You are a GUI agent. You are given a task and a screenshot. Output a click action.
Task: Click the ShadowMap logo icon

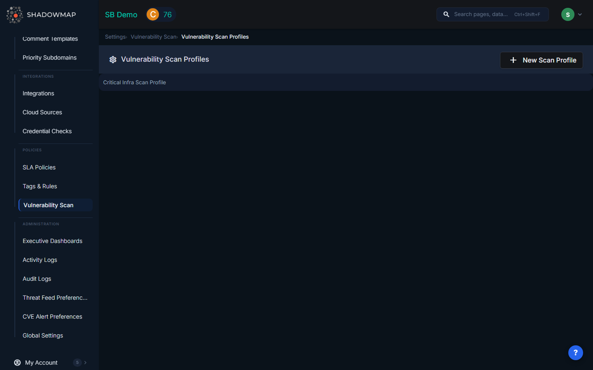point(15,15)
